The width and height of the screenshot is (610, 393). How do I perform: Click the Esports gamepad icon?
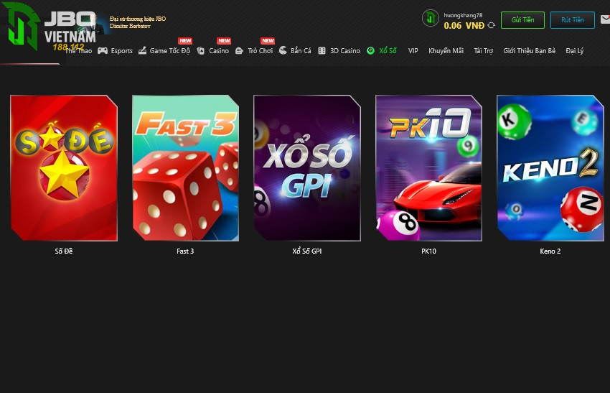(103, 50)
